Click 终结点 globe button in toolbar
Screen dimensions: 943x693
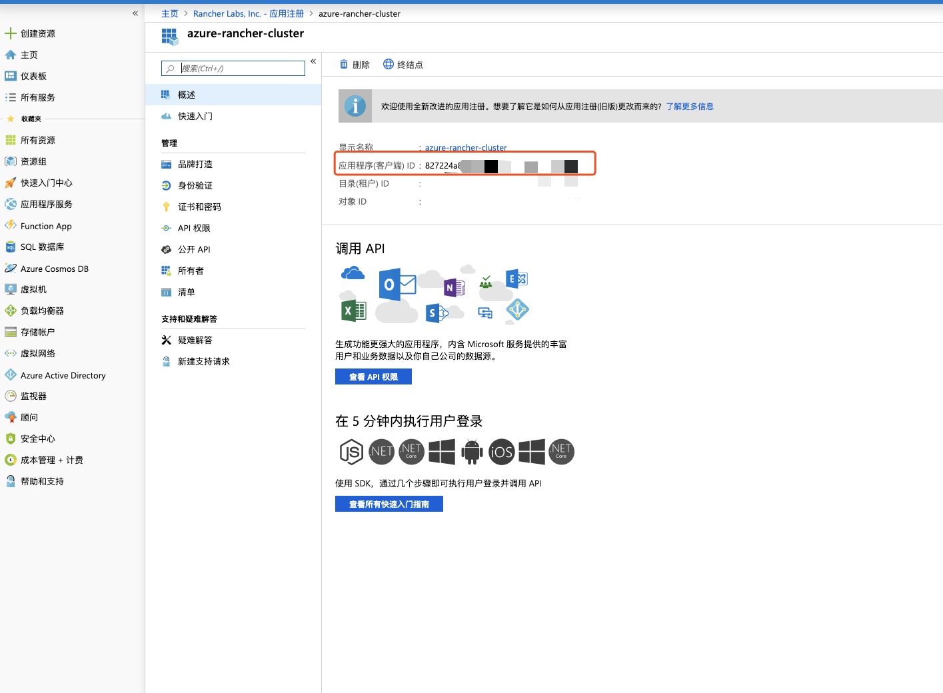[403, 65]
